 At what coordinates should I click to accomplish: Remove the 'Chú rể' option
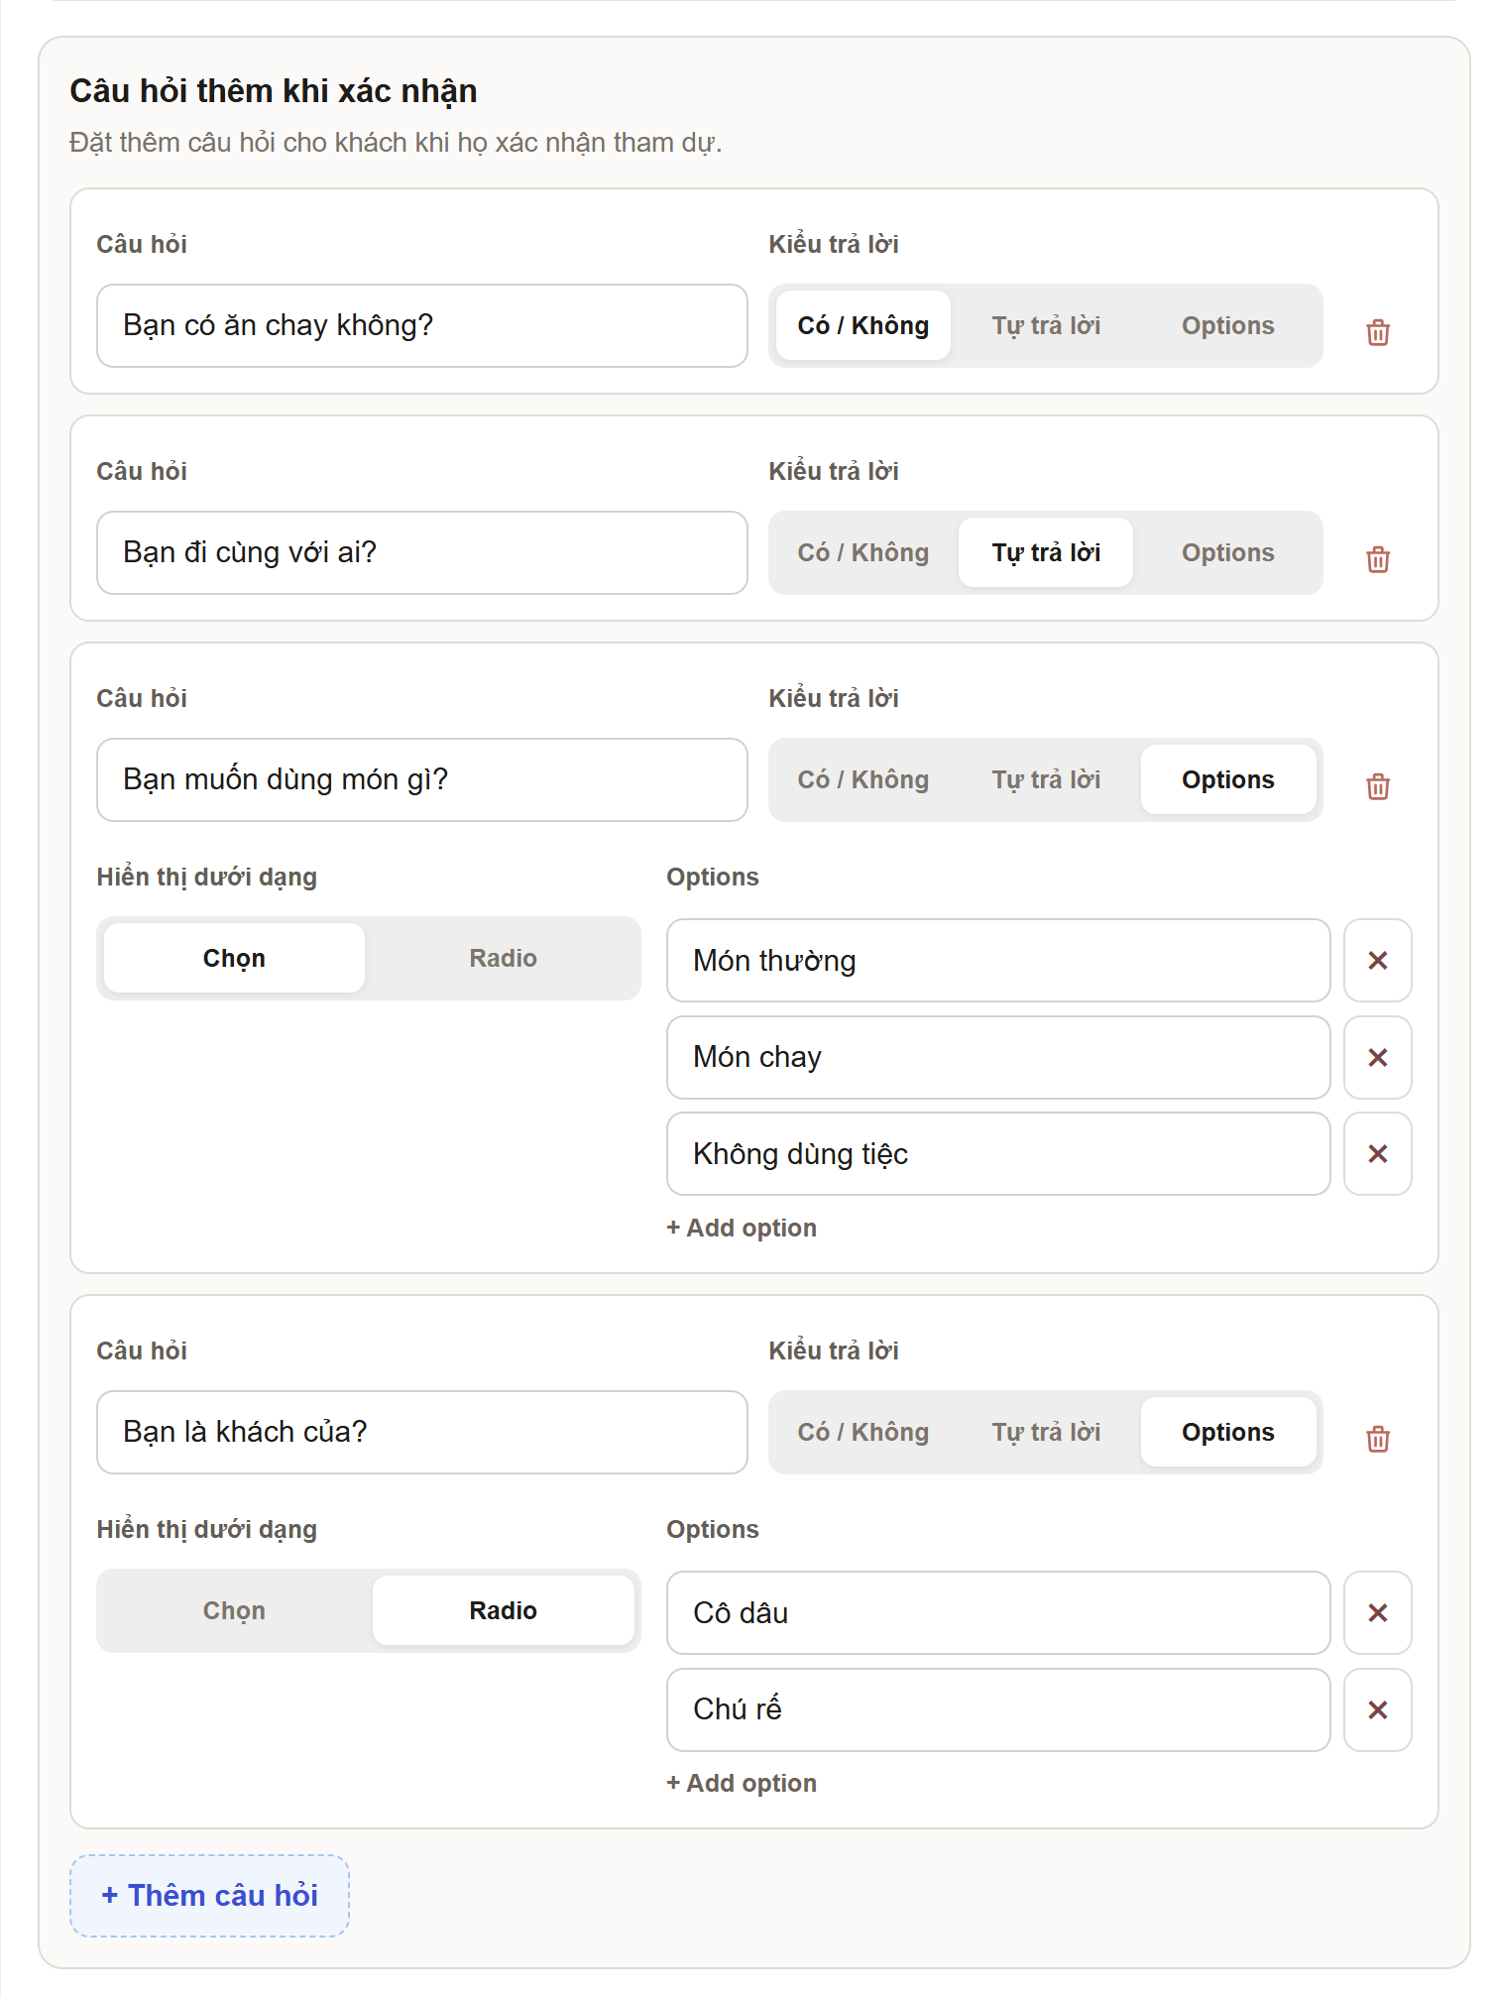pyautogui.click(x=1377, y=1709)
